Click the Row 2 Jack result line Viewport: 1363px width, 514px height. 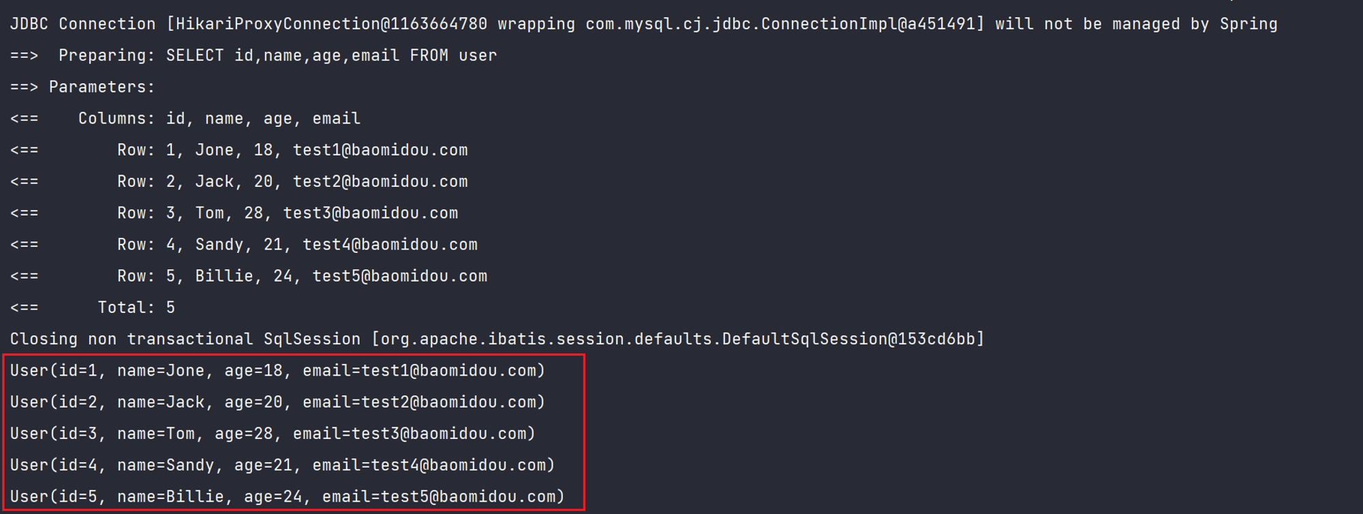[239, 181]
